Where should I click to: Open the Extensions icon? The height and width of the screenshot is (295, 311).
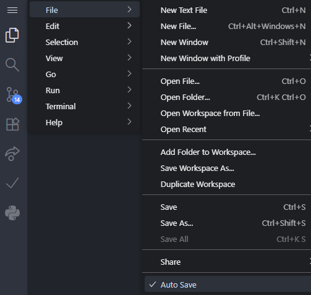click(x=12, y=124)
